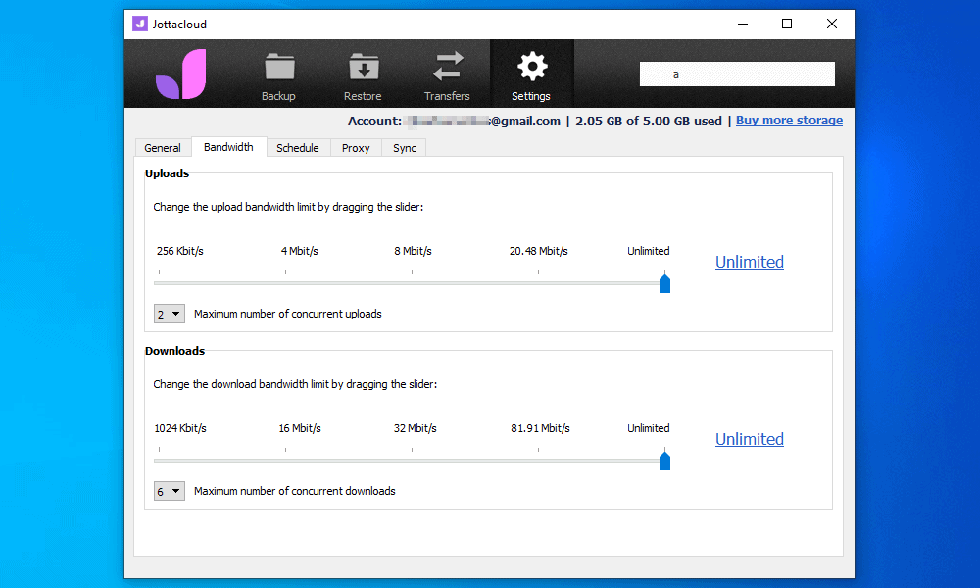Click the download bandwidth slider handle
The height and width of the screenshot is (588, 980).
point(664,461)
